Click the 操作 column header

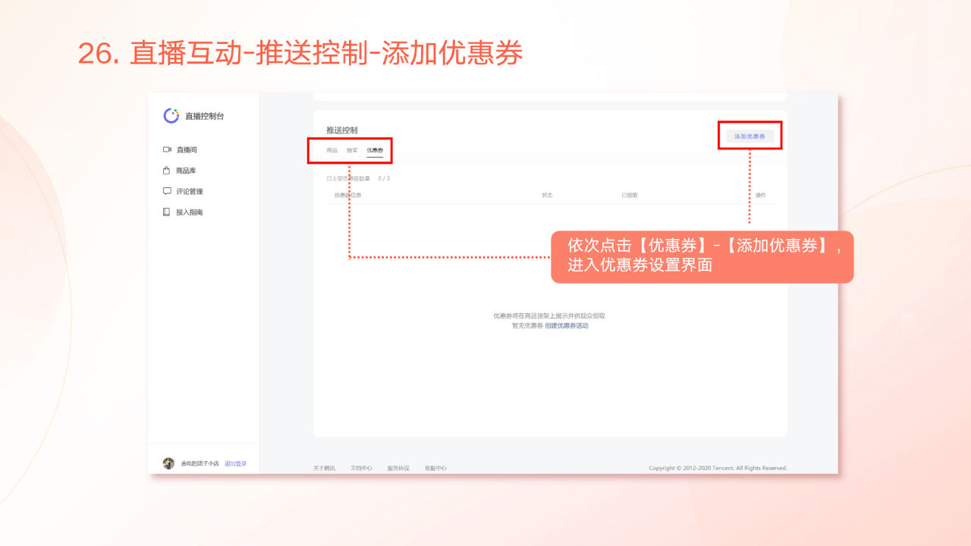[761, 195]
